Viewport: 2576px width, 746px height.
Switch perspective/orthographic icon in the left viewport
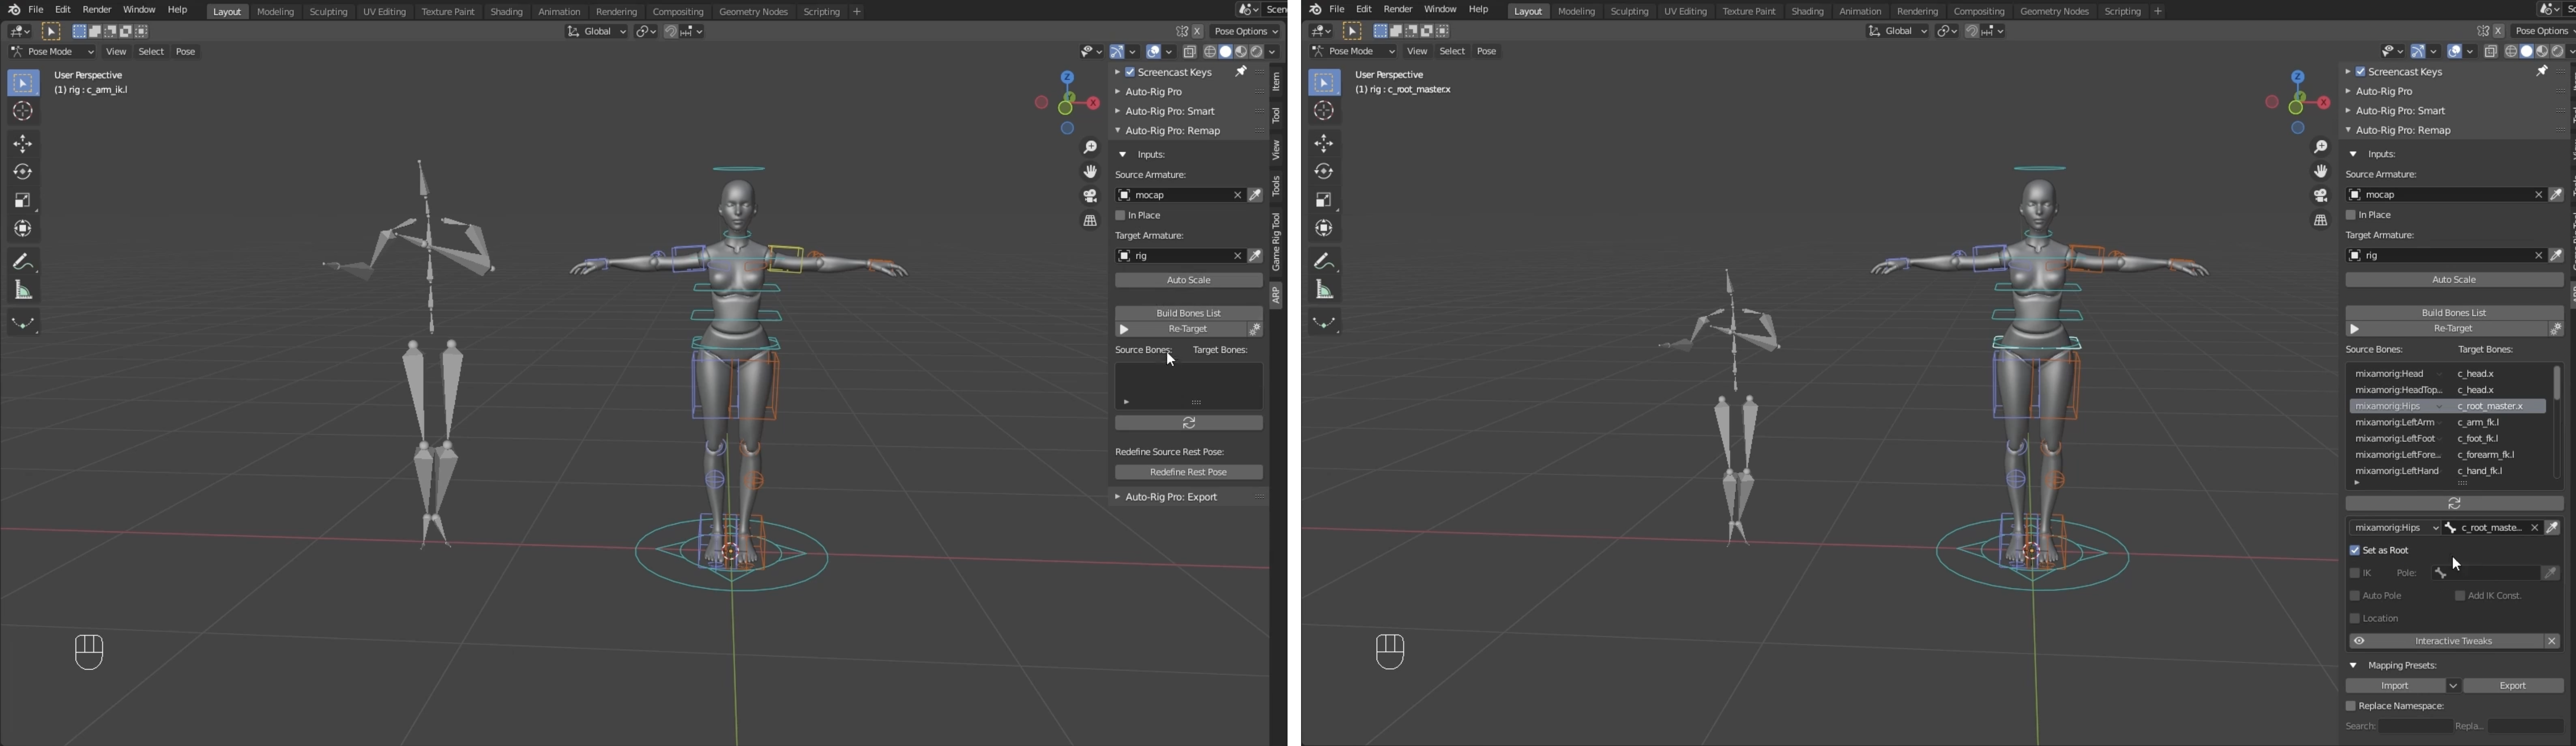pyautogui.click(x=1090, y=221)
